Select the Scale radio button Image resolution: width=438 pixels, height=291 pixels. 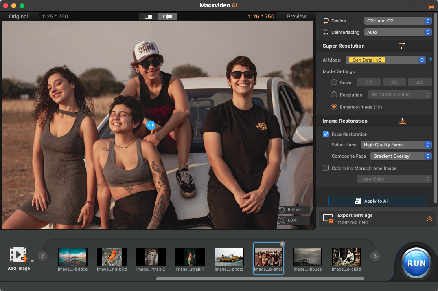[x=334, y=82]
